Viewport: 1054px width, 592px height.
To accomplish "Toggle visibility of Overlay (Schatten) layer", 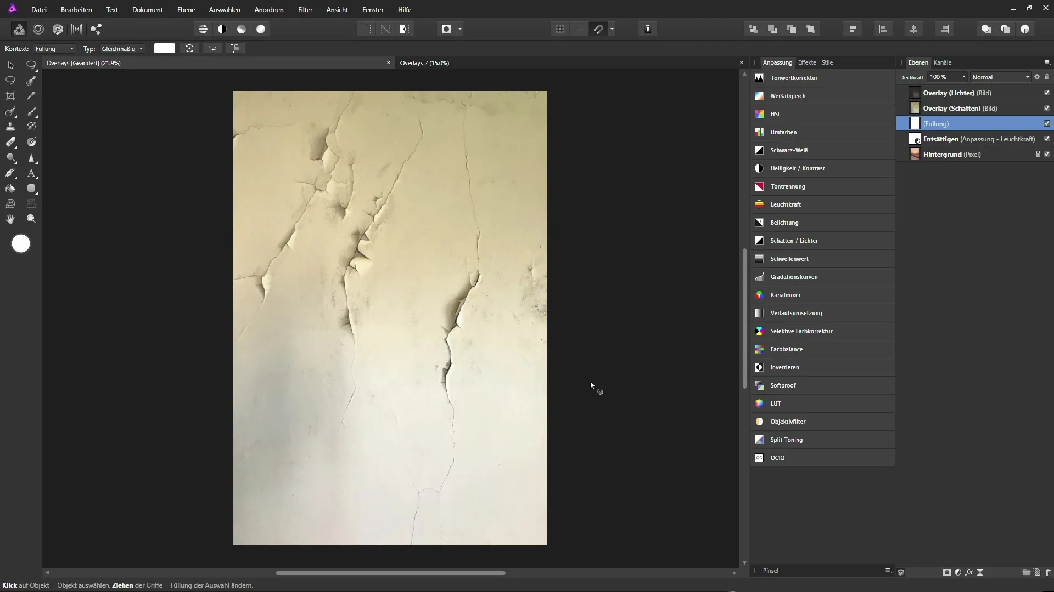I will pyautogui.click(x=1047, y=108).
